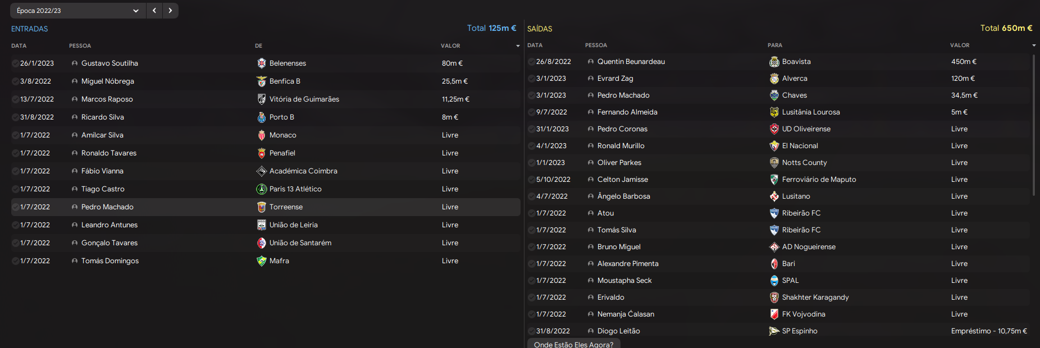
Task: Click the 450m € transfer value
Action: click(x=964, y=62)
